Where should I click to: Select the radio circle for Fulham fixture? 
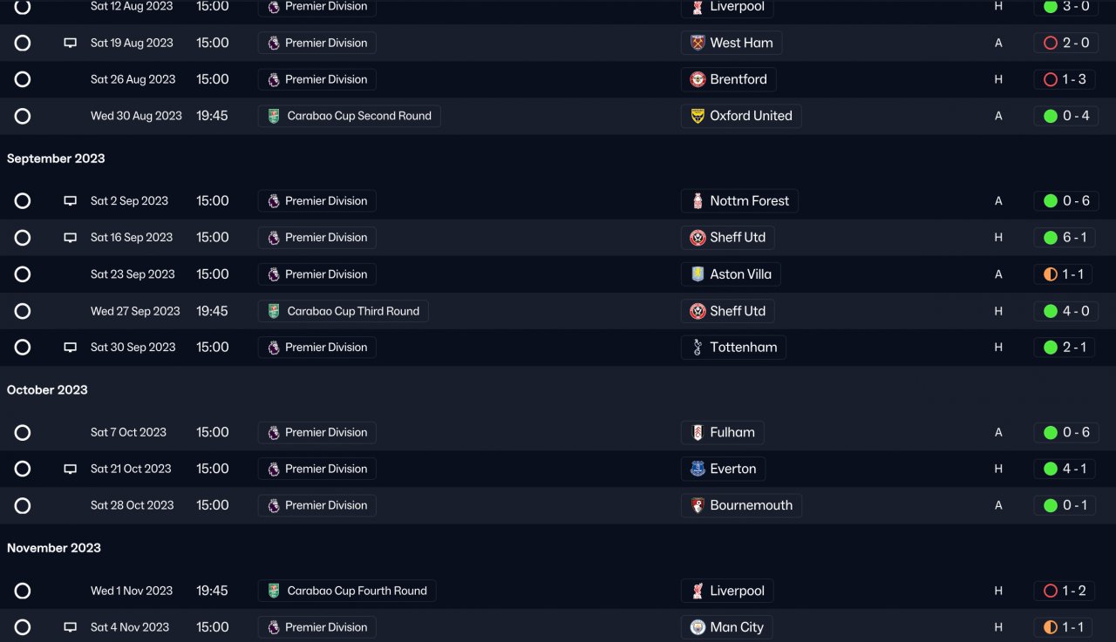point(23,432)
